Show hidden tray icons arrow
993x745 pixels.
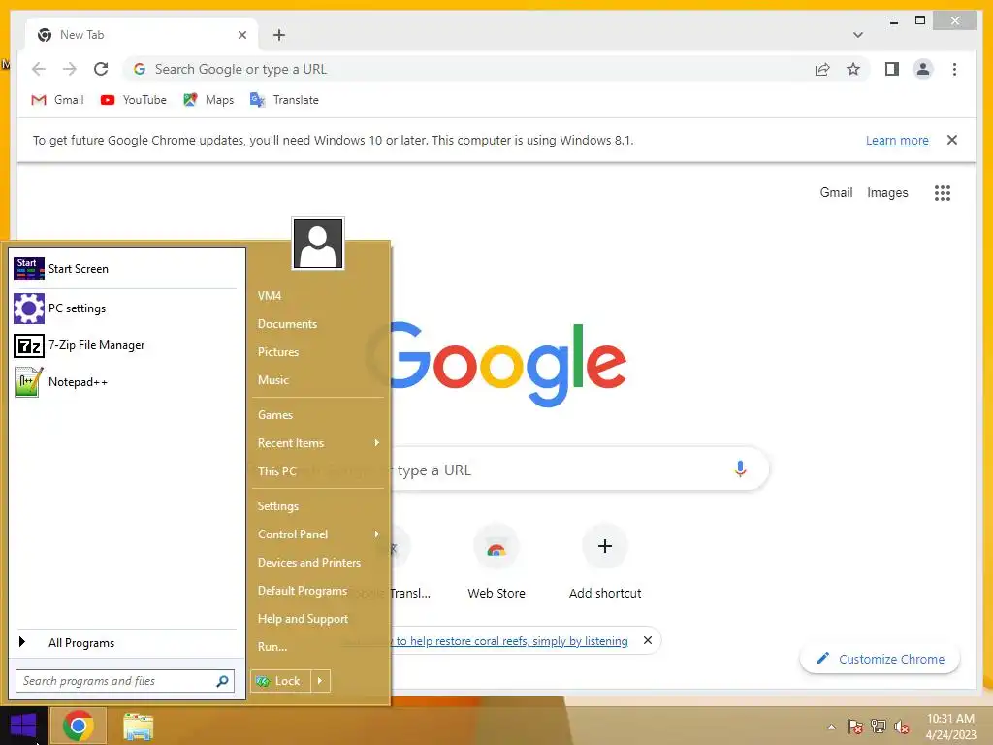(x=831, y=727)
